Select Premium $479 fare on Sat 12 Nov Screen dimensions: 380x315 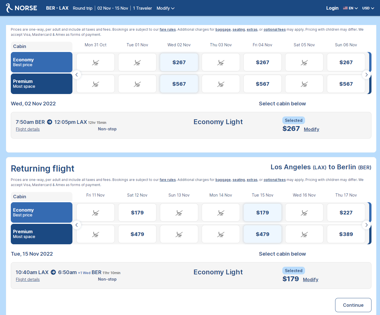(137, 234)
